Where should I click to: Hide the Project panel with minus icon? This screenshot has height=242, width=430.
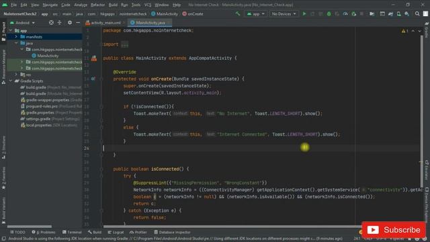[x=78, y=22]
